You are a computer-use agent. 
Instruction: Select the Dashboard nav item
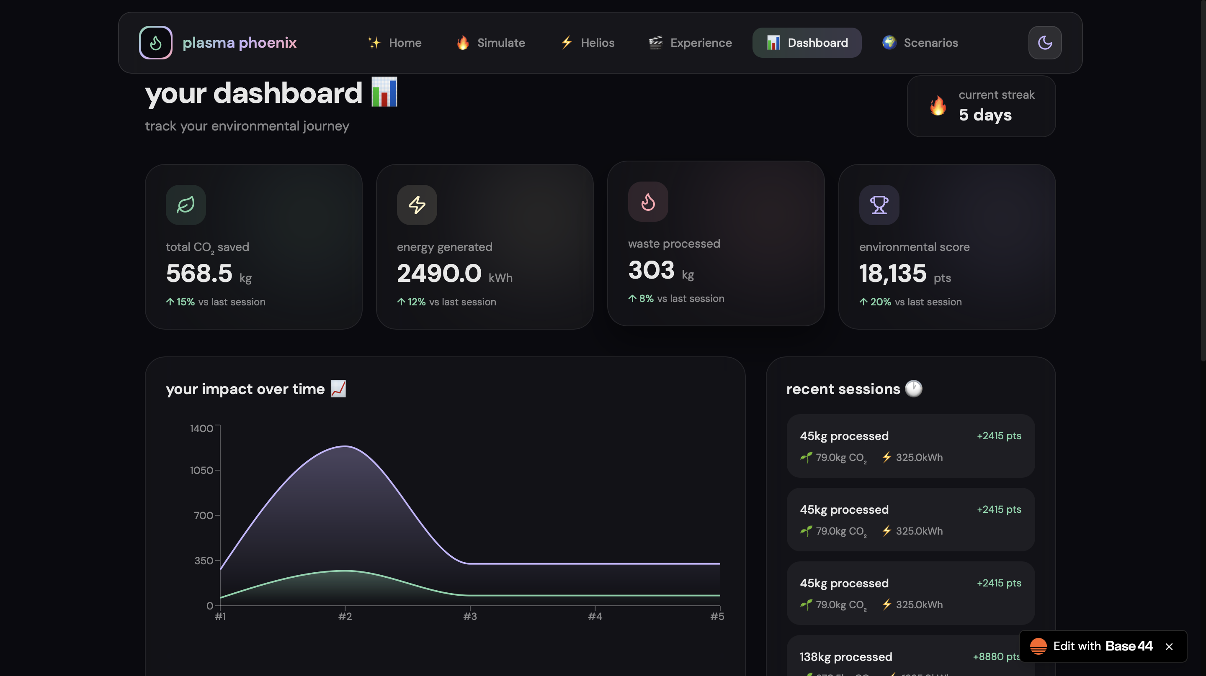coord(807,43)
